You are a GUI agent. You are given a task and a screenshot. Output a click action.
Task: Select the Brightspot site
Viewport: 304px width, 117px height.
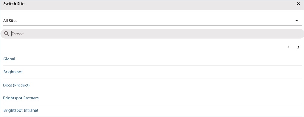click(13, 72)
